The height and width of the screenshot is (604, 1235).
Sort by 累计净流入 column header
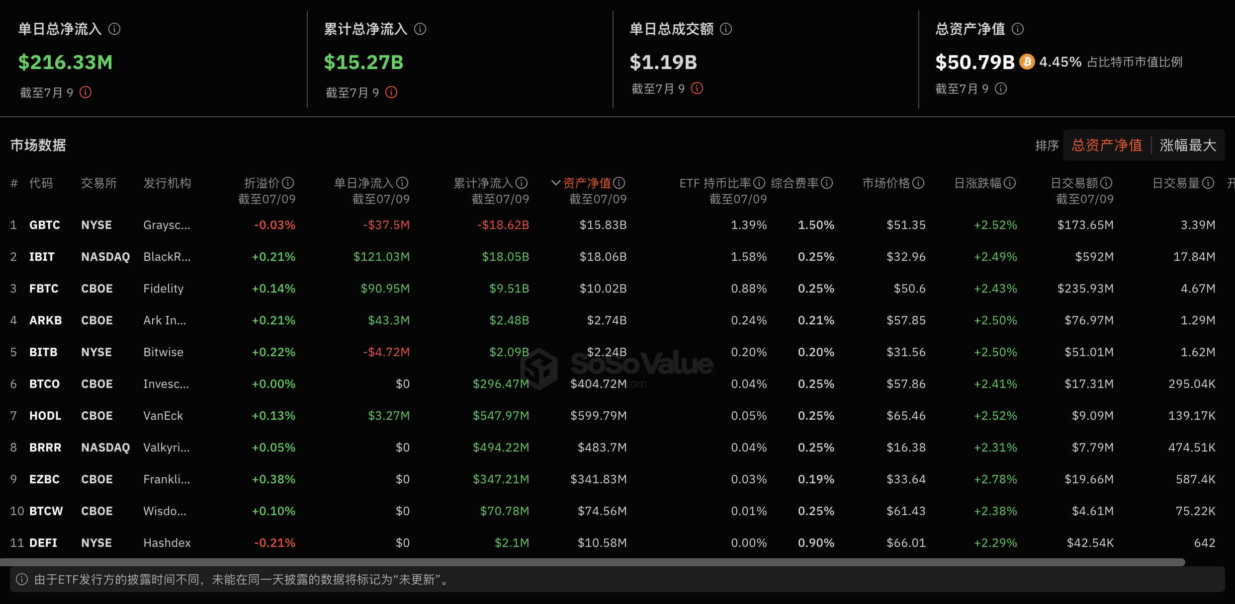coord(484,183)
